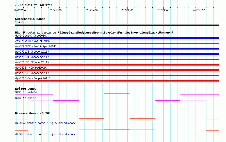This screenshot has width=226, height=142.
Task: Open variant nsv573134 (Cooper2011) label
Action: (x=32, y=57)
